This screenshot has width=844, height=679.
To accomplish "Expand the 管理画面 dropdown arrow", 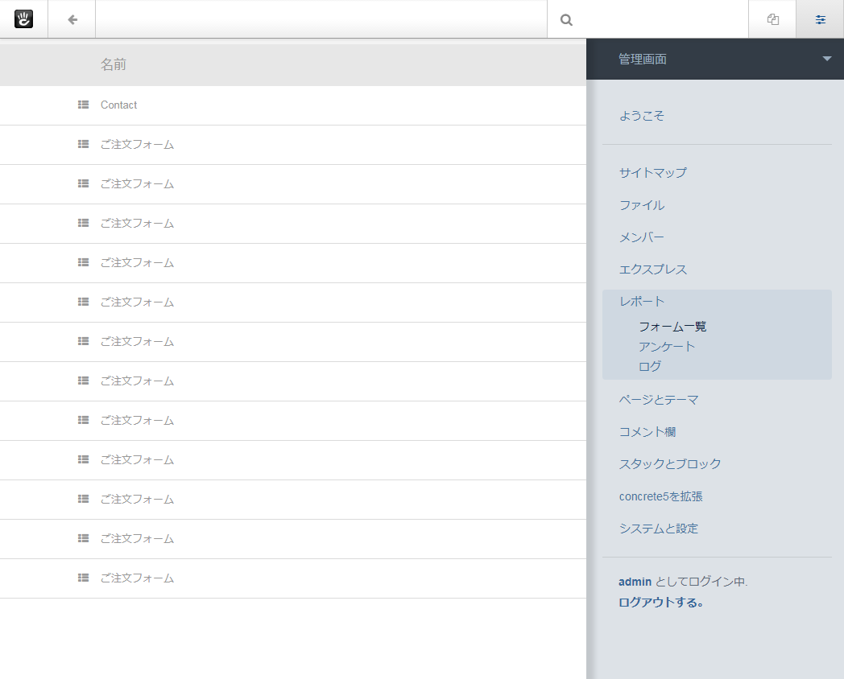I will [x=827, y=59].
